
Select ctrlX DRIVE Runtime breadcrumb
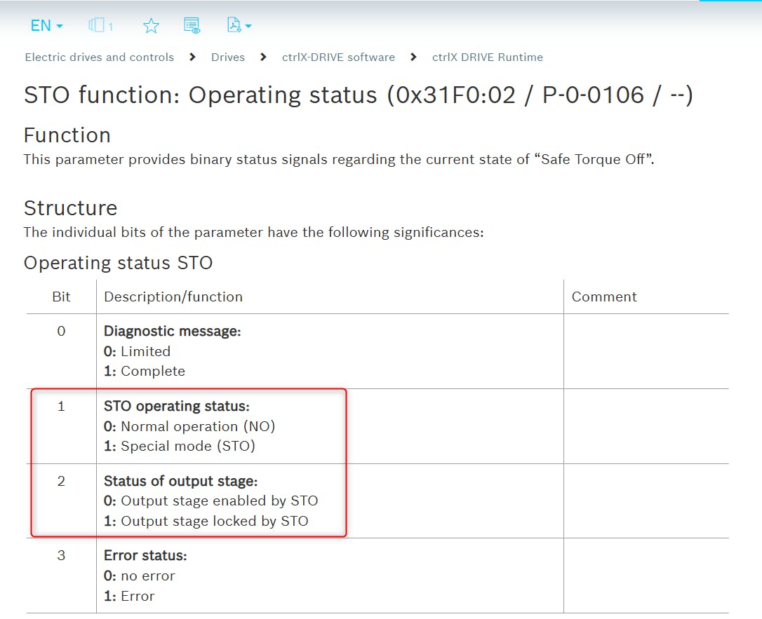487,57
